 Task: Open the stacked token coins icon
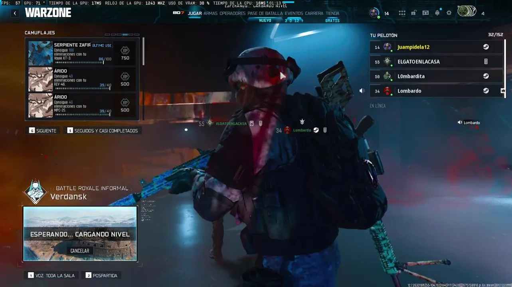tap(467, 11)
